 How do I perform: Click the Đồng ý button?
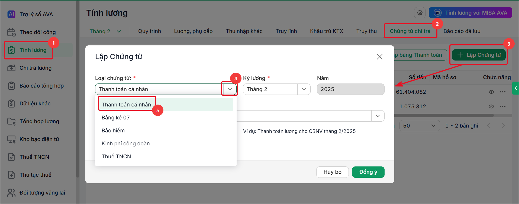(x=368, y=172)
